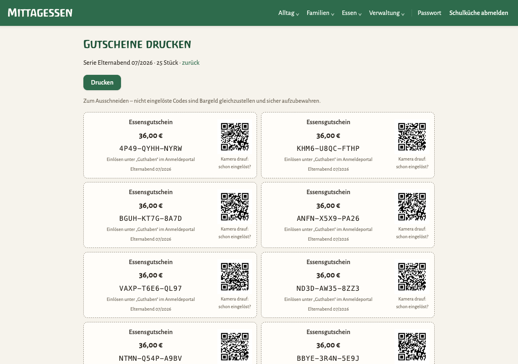The height and width of the screenshot is (364, 518).
Task: Expand the Verwaltung menu
Action: 386,13
